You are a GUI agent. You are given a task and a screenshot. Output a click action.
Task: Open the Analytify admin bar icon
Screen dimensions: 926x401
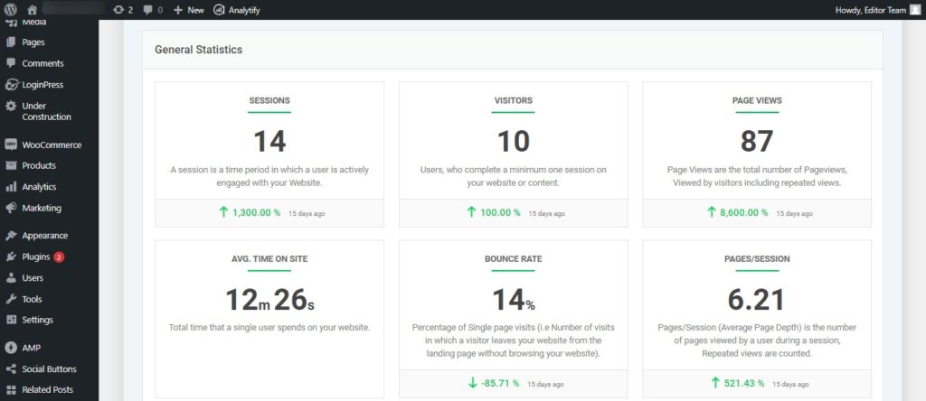219,10
